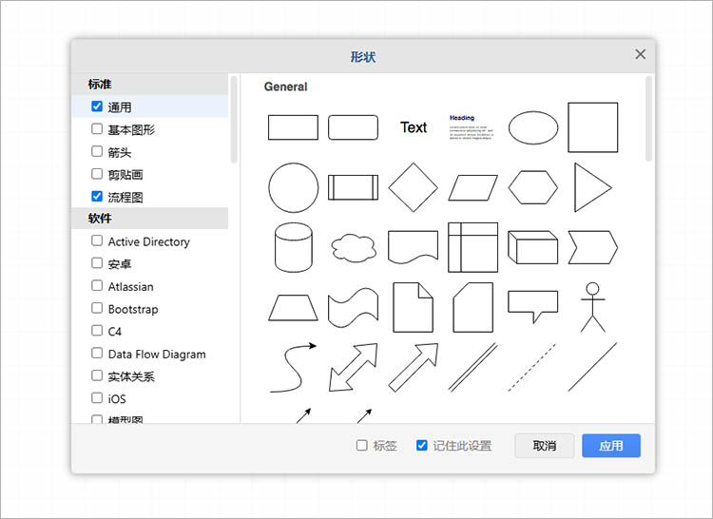Viewport: 713px width, 519px height.
Task: Select the Ellipse shape
Action: coord(533,127)
